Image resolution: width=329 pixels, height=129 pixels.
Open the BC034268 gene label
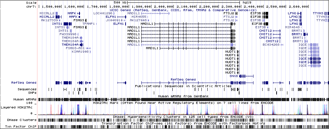(x=271, y=45)
